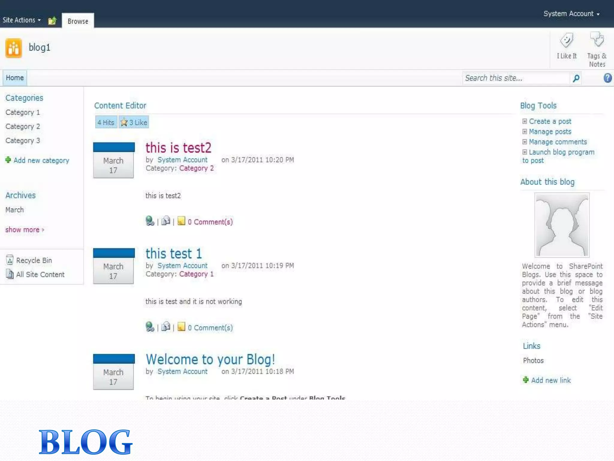The image size is (614, 461).
Task: Open the Site Actions dropdown menu
Action: pos(22,20)
